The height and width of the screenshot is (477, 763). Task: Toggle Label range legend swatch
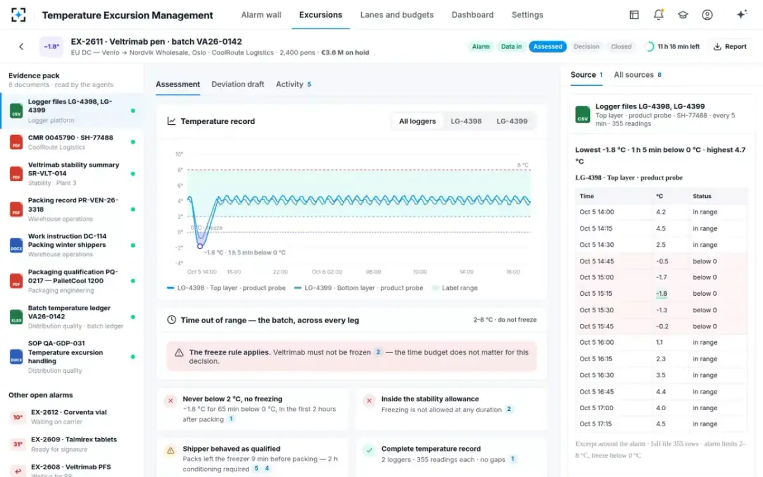(x=455, y=288)
